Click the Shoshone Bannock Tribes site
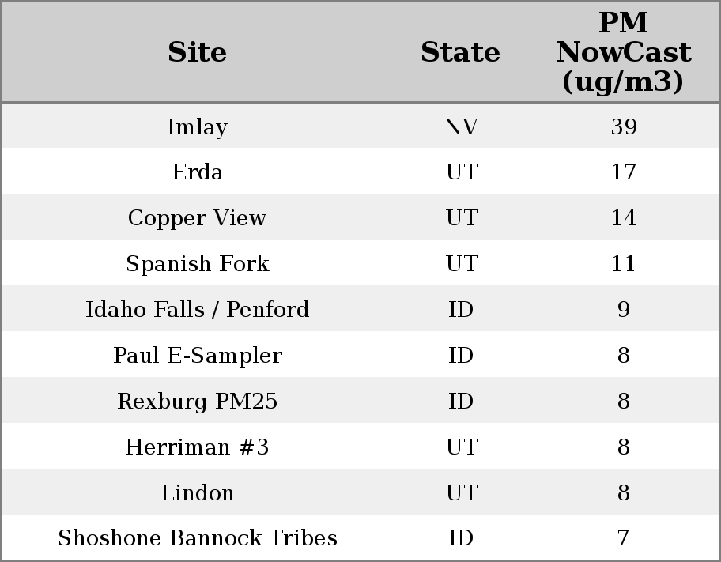The height and width of the screenshot is (562, 721). coord(197,538)
